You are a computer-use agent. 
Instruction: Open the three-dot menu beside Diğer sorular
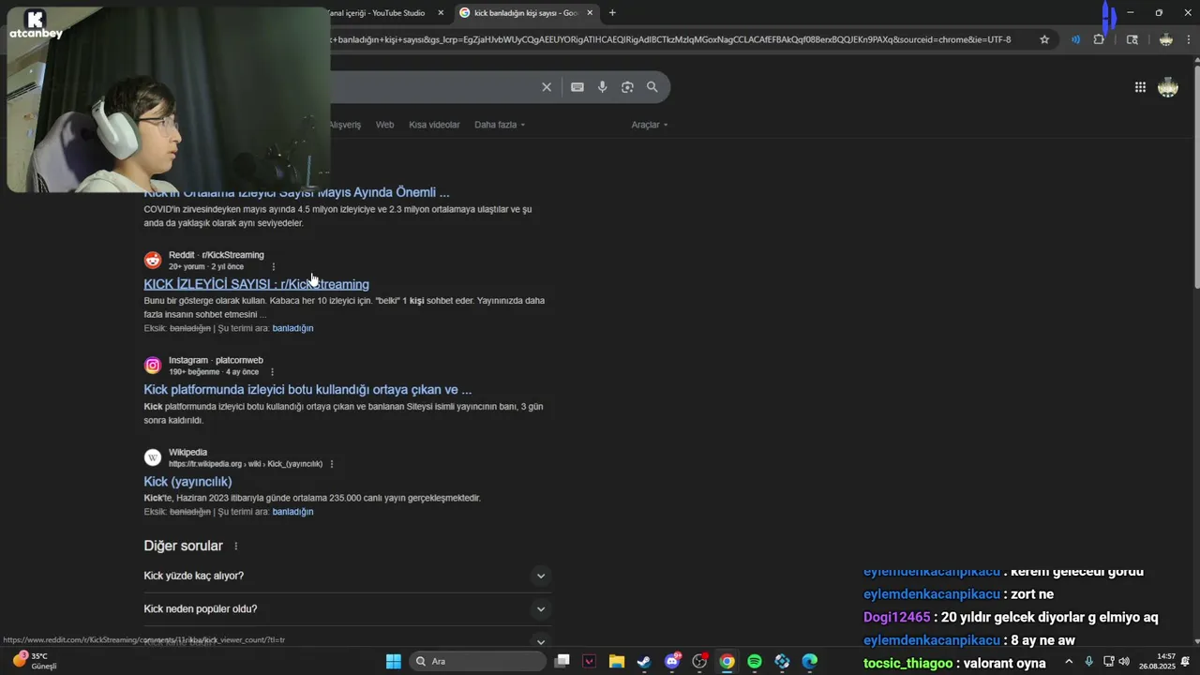(236, 546)
